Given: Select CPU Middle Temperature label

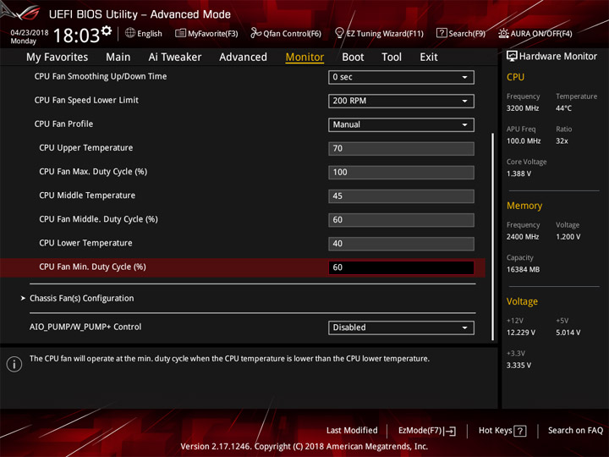Looking at the screenshot, I should pos(87,195).
